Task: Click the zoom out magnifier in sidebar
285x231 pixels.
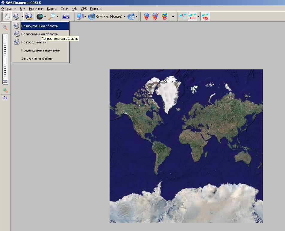Action: click(5, 28)
